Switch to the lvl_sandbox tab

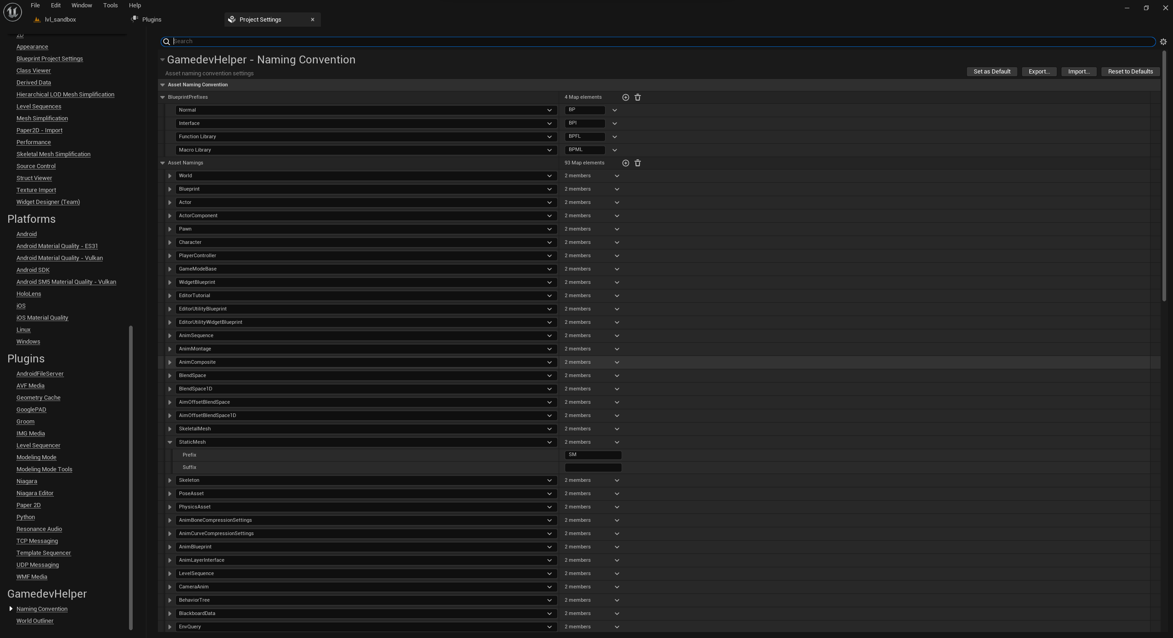click(x=60, y=20)
